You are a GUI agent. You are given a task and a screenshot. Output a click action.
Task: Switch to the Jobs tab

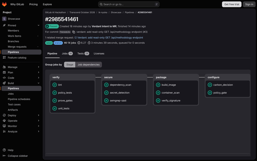[x=67, y=54]
